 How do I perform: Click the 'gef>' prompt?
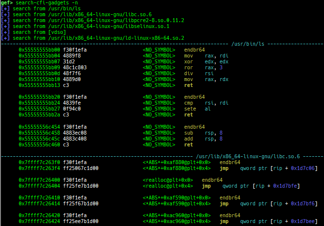[7, 2]
